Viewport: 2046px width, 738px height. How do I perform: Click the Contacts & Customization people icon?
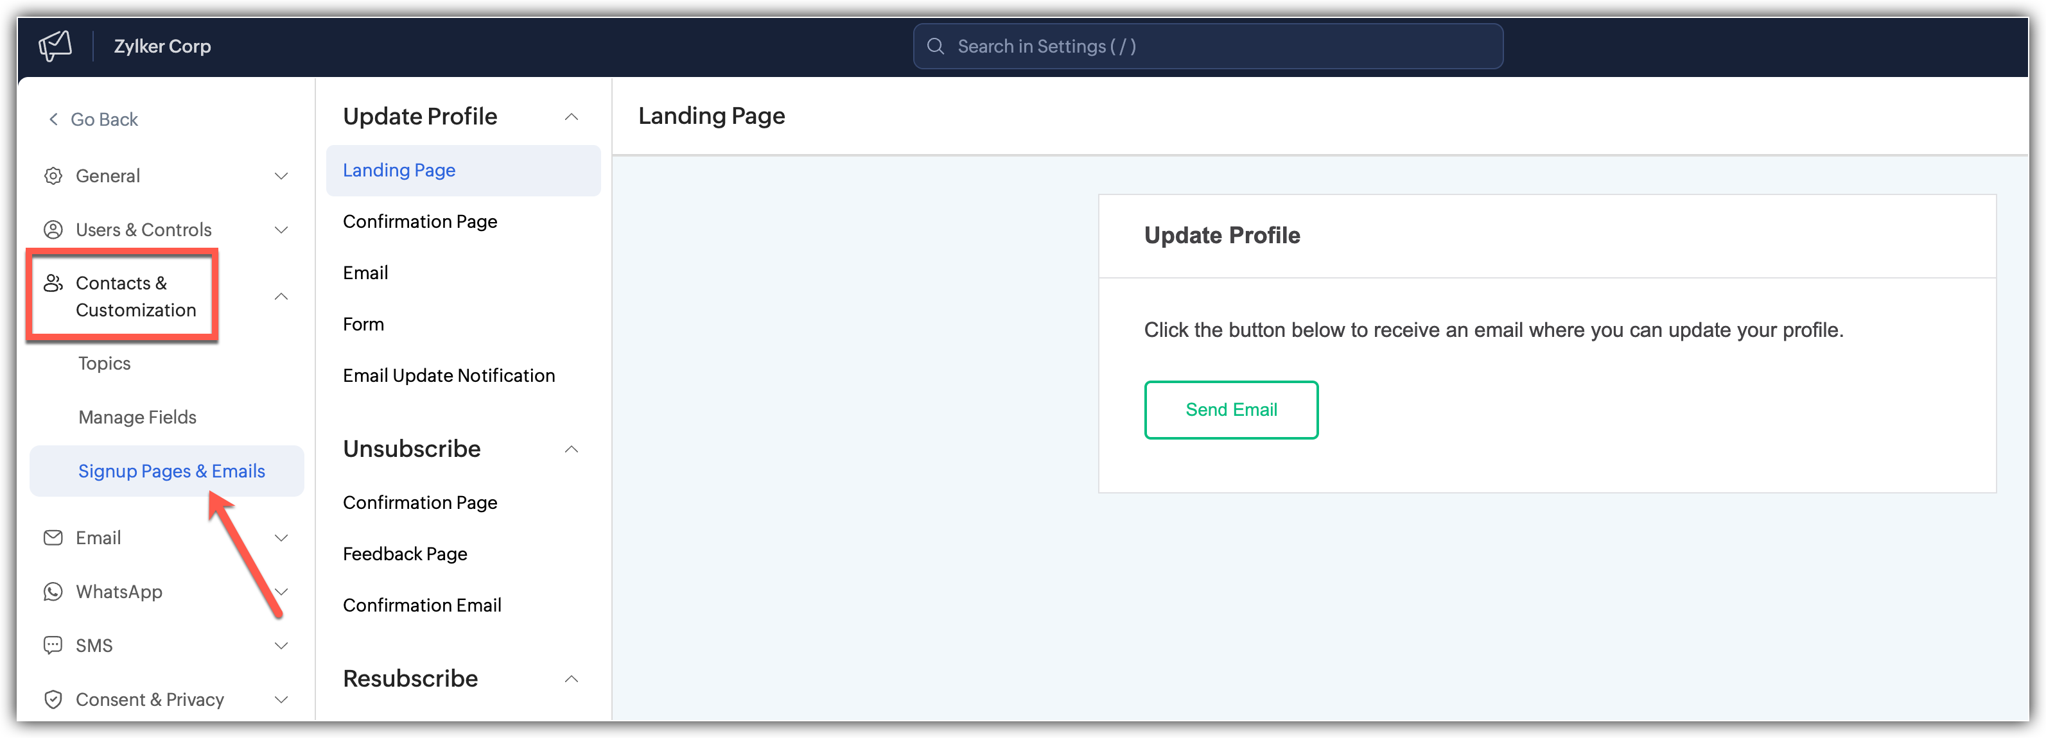point(53,283)
